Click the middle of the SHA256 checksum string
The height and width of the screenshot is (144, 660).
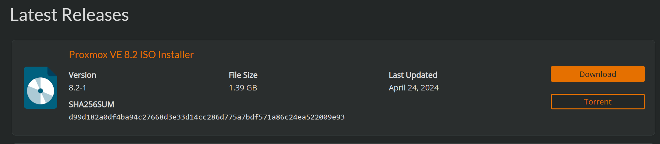coord(207,117)
